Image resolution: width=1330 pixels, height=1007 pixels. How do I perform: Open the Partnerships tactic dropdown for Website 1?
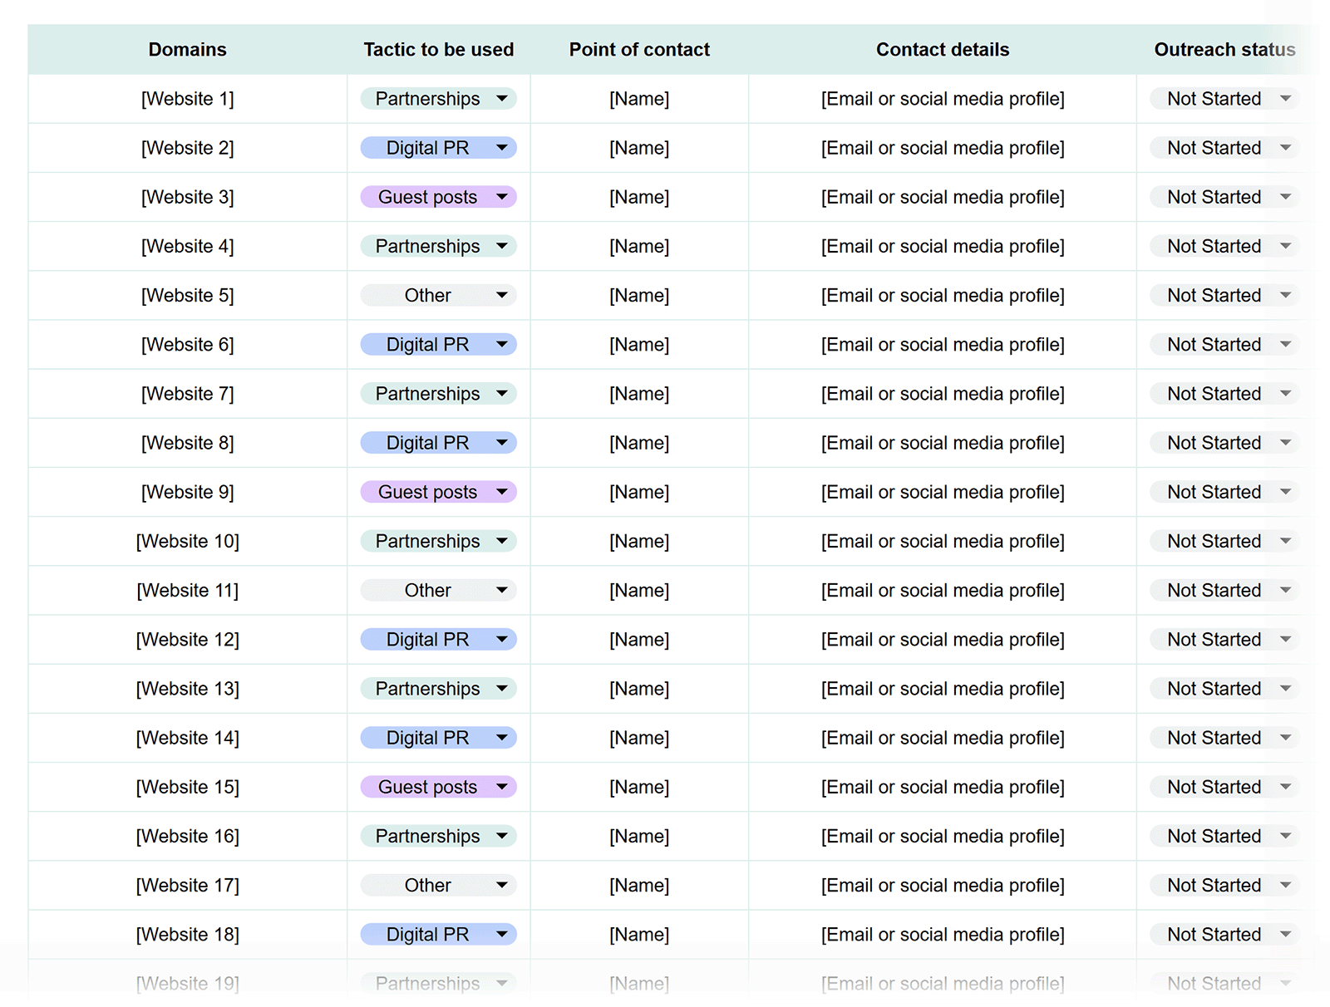click(438, 99)
